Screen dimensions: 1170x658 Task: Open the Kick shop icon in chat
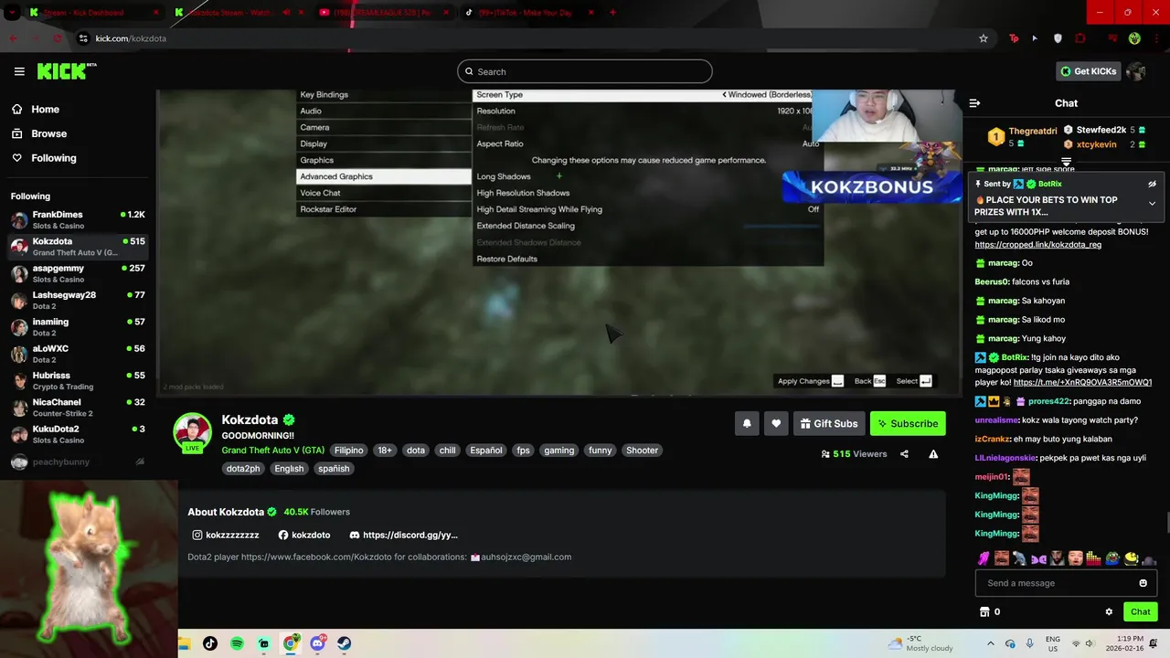point(984,612)
